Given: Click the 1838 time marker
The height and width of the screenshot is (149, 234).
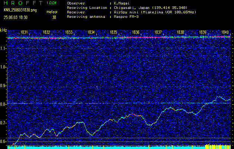Looking at the screenshot, I should tap(180, 32).
